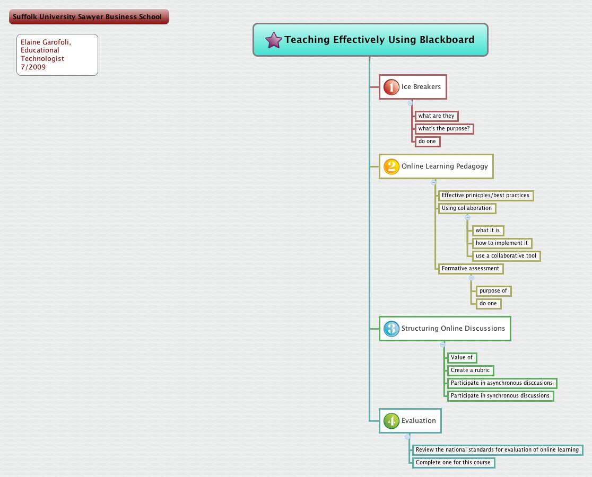The image size is (592, 477).
Task: Click the Elaine Garofoli author note
Action: click(x=57, y=54)
